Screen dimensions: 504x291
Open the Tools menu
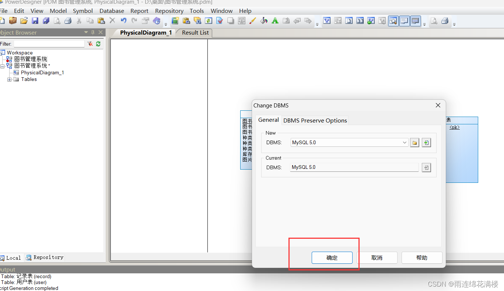(197, 11)
